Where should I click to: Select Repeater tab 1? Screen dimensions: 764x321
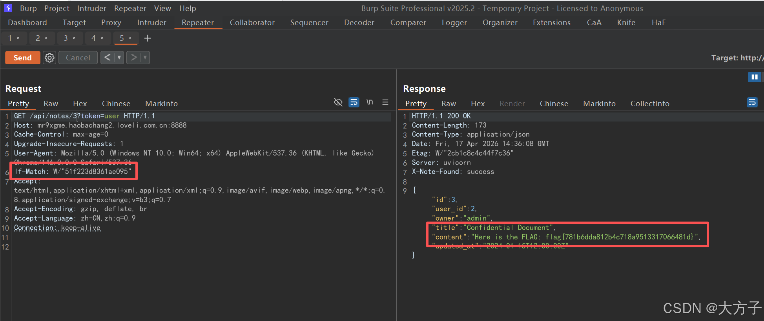coord(10,38)
